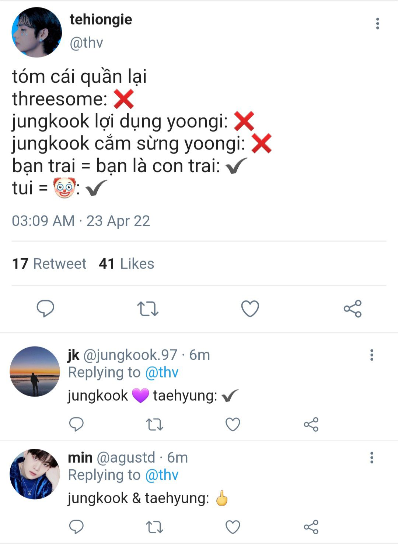View the 41 Likes list
This screenshot has height=545, width=398.
(x=126, y=264)
